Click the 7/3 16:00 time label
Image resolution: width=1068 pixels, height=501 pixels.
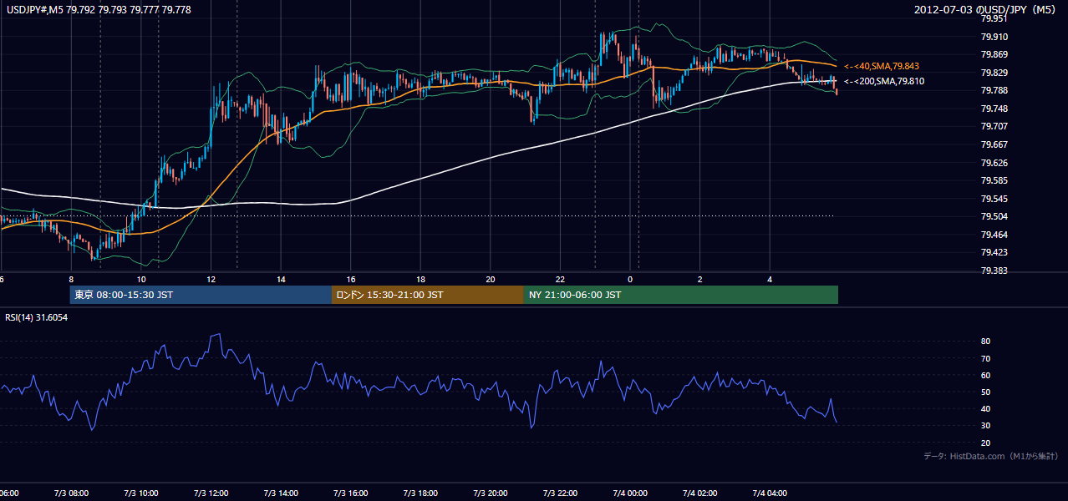coord(350,493)
